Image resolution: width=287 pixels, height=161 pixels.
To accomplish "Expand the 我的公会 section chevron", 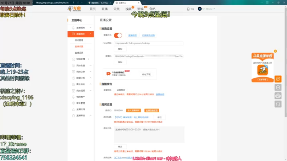I will [x=90, y=72].
